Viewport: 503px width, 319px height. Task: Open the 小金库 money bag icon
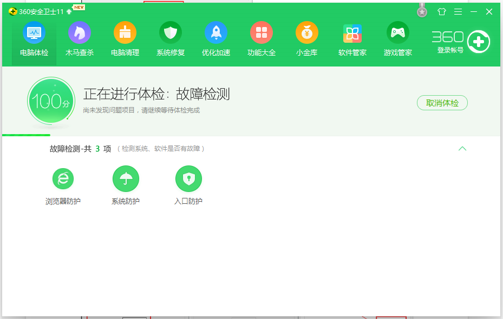point(307,34)
